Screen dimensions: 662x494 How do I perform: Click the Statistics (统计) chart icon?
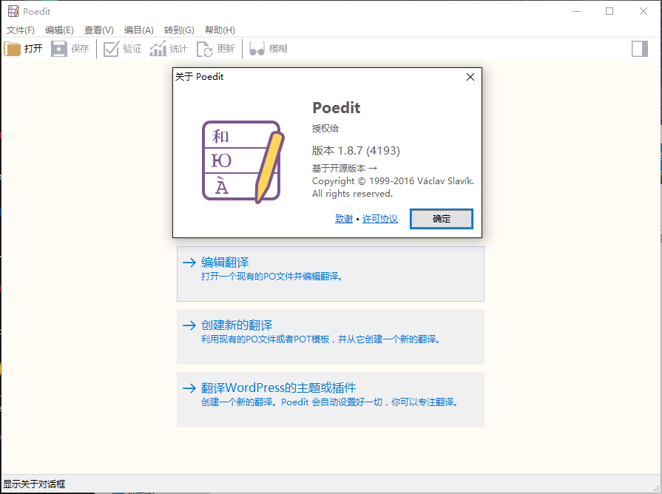click(x=158, y=49)
